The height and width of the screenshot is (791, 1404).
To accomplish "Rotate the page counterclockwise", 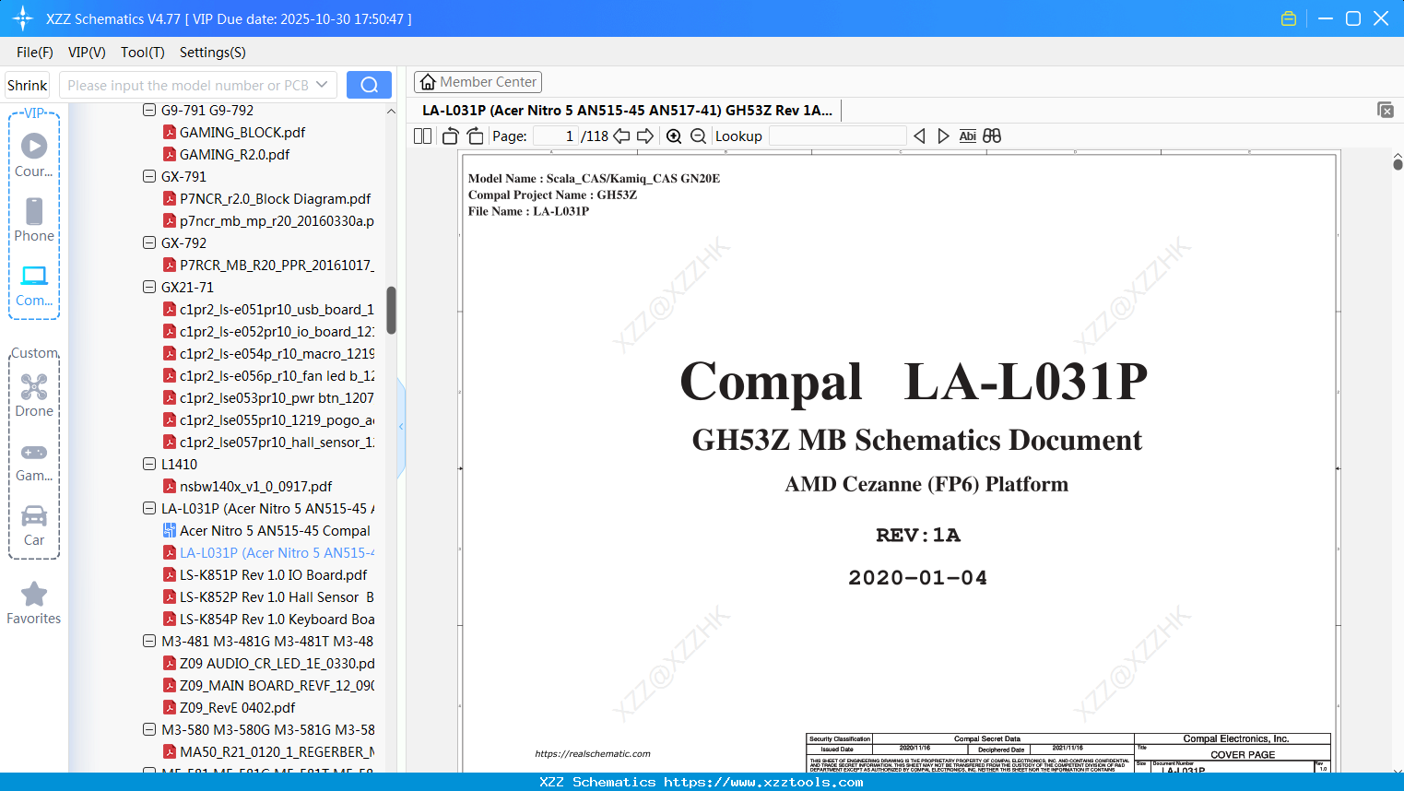I will pyautogui.click(x=451, y=136).
